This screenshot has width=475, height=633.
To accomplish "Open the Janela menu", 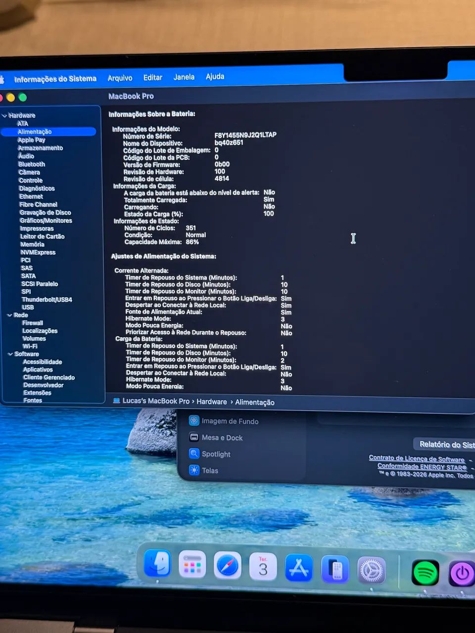I will (x=184, y=77).
